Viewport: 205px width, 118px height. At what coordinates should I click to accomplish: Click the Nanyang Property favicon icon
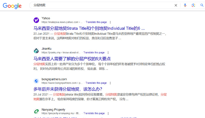click(36, 112)
